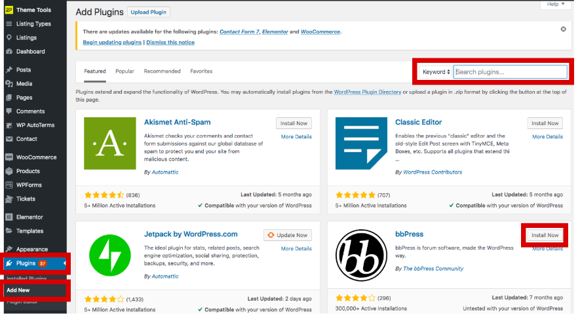This screenshot has width=580, height=321.
Task: Open the Contact Form 7 link
Action: (239, 32)
